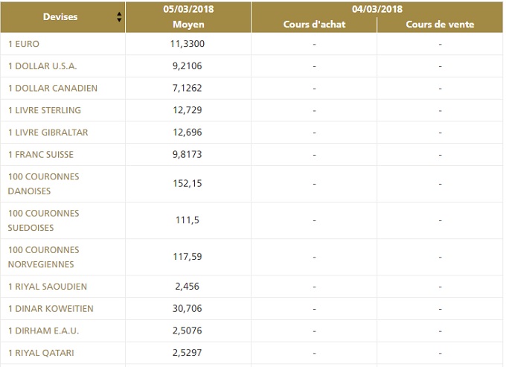Choose the 1 LIVRE STERLING row
This screenshot has width=506, height=367.
coord(45,110)
